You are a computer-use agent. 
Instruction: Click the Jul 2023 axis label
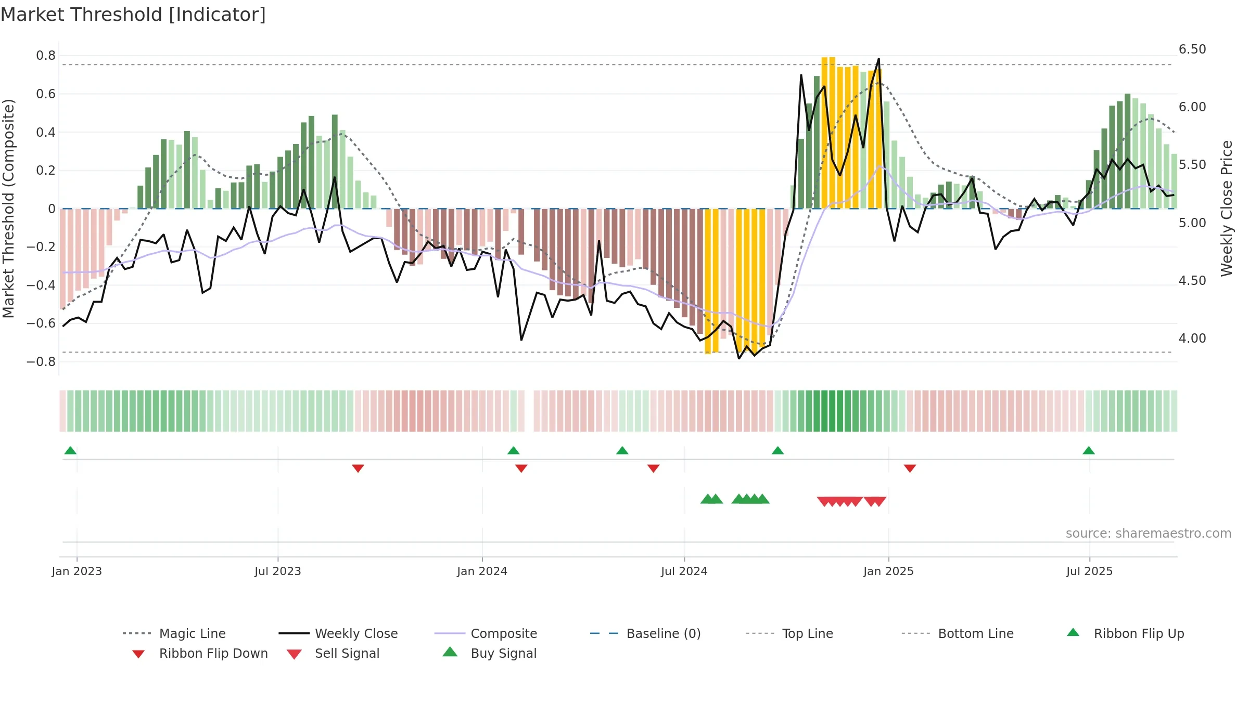[x=278, y=571]
